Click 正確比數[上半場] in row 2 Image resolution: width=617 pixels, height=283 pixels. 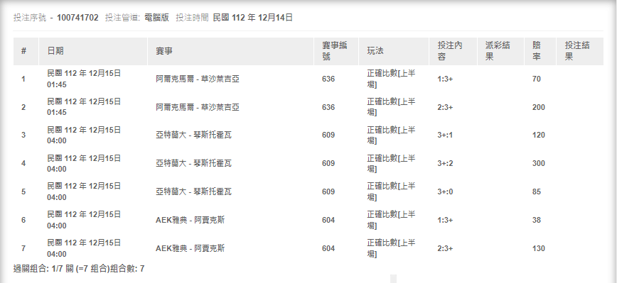click(391, 107)
